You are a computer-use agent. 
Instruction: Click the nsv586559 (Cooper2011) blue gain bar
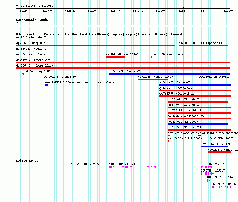pos(169,74)
